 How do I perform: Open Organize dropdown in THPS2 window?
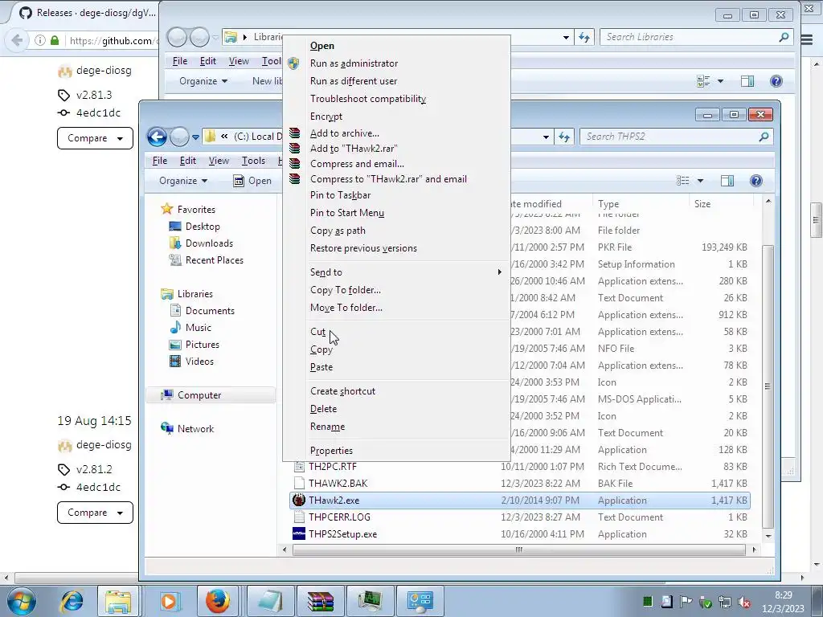pyautogui.click(x=183, y=181)
